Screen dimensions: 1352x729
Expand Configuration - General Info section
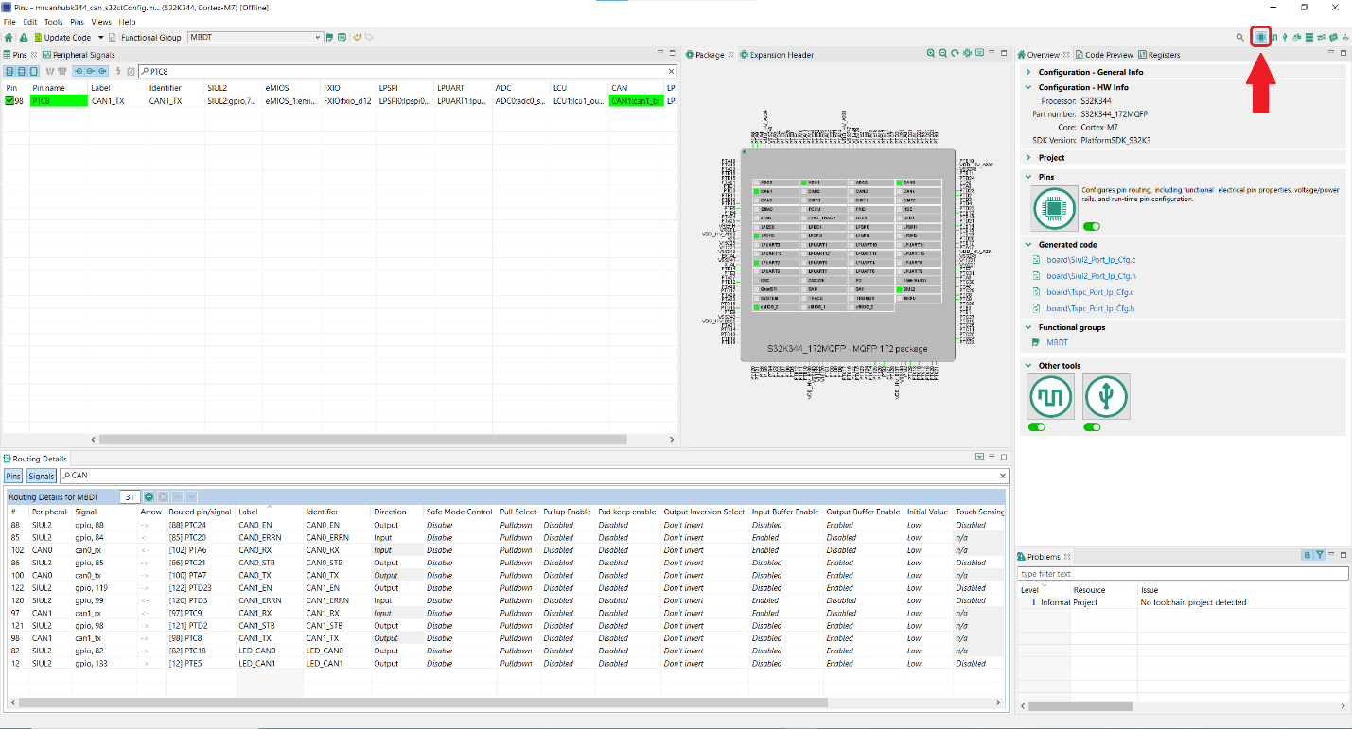(1029, 72)
